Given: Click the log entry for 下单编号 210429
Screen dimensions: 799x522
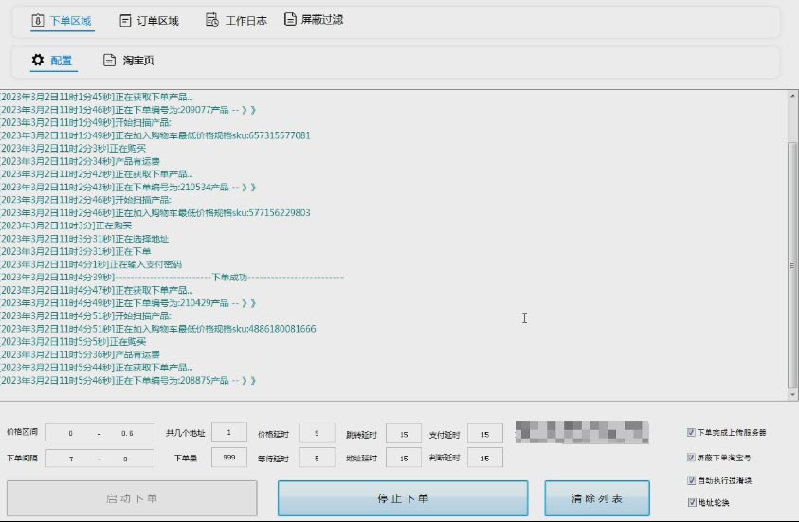Looking at the screenshot, I should (128, 303).
